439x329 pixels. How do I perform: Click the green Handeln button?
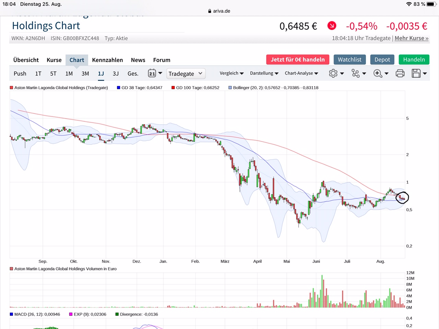coord(414,60)
